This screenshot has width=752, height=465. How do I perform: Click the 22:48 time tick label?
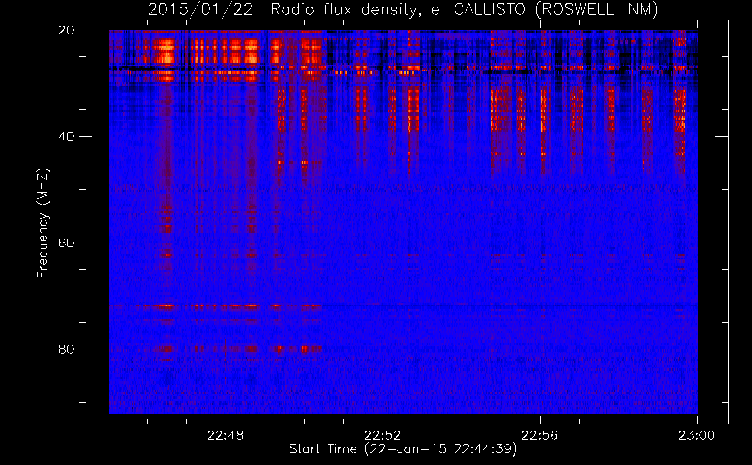[225, 436]
